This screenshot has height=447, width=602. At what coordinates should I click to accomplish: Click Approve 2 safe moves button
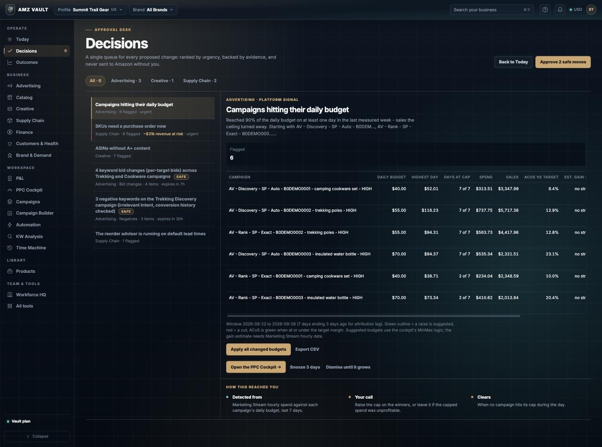tap(563, 62)
